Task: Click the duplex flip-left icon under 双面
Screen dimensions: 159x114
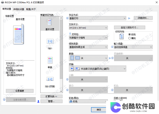Action: coord(72,68)
